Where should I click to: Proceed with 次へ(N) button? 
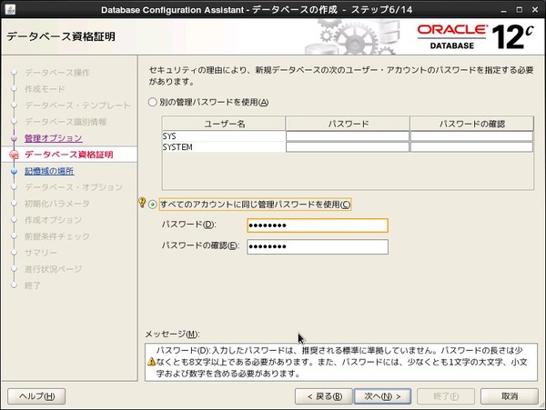[382, 396]
